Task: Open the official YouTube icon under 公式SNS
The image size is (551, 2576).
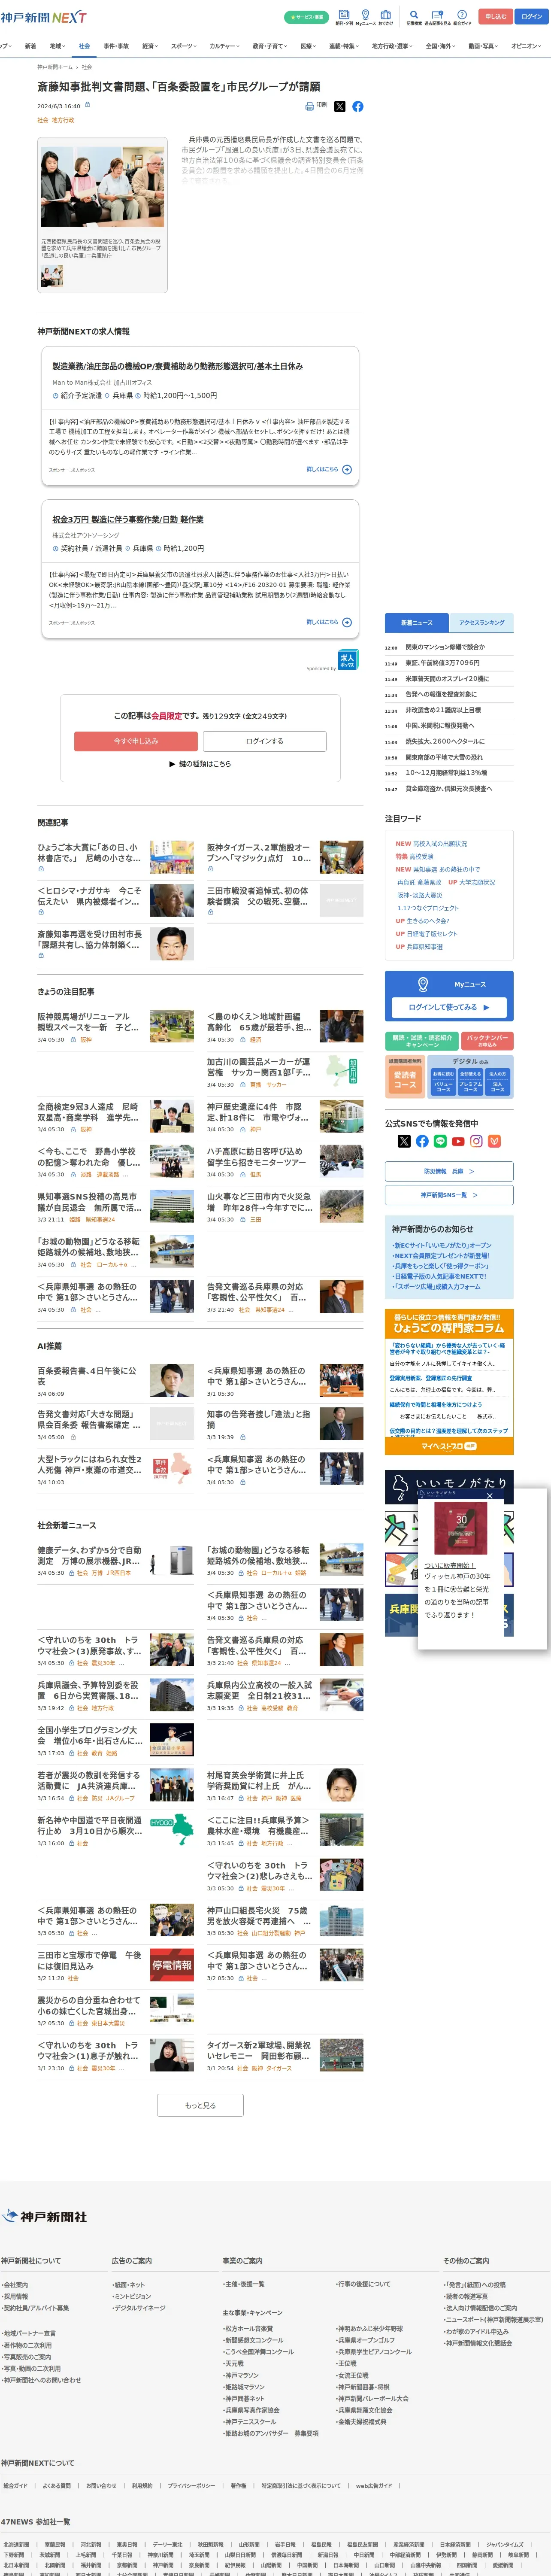Action: (x=458, y=1141)
